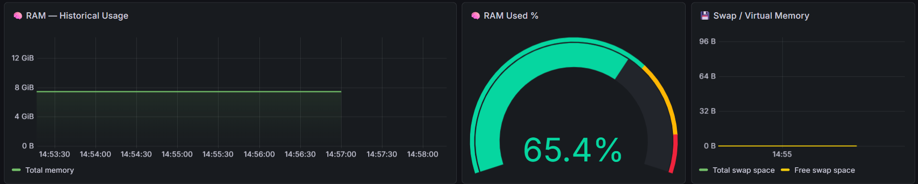Click the 14:54:00 time axis label
This screenshot has height=184, width=918.
95,154
